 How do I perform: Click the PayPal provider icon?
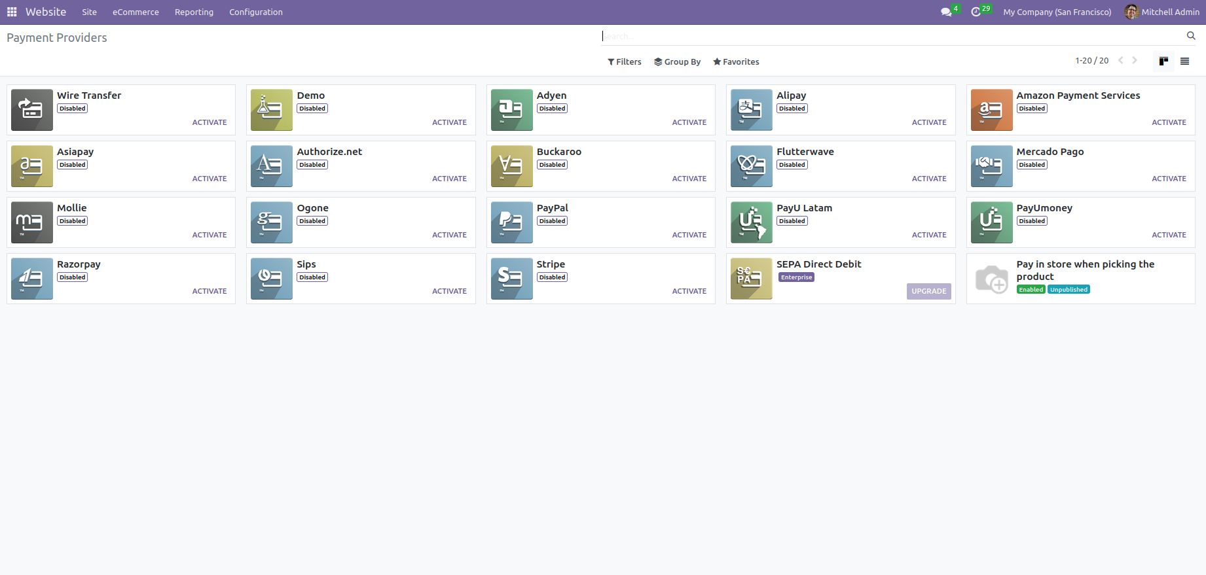point(512,222)
